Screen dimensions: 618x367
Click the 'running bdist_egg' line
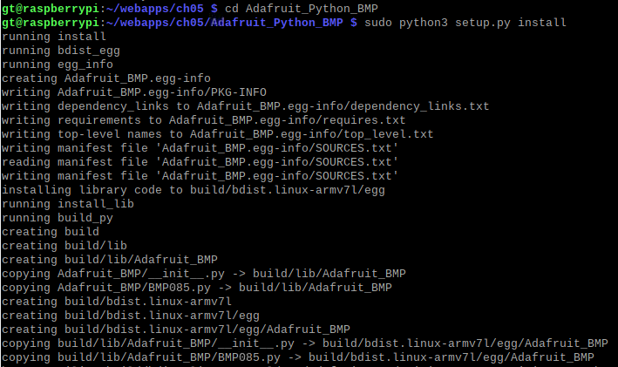point(61,51)
